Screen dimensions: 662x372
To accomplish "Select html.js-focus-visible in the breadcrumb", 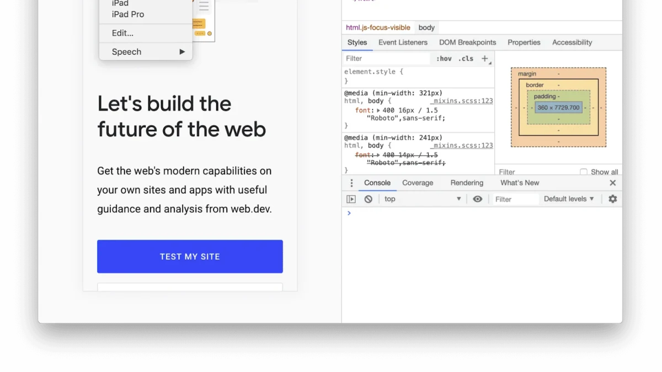I will click(x=378, y=28).
